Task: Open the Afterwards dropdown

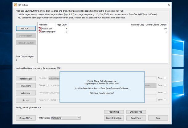Action: click(65, 118)
